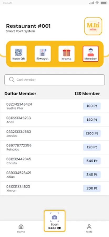This screenshot has width=109, height=237.
Task: Select the Alfian member row
Action: point(54,175)
